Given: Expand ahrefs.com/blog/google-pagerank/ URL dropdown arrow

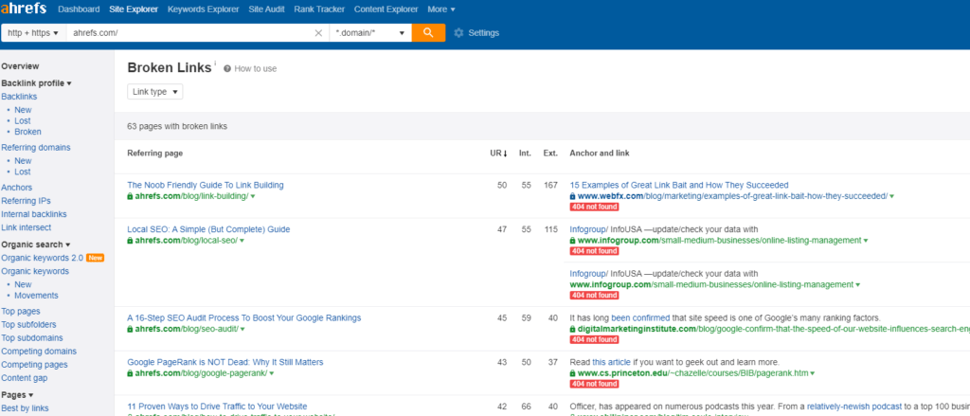Looking at the screenshot, I should (x=272, y=373).
